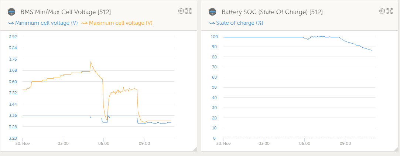Click the Battery SOC (State Of Charge) [512] title
Screen dimensions: 400x156
pyautogui.click(x=272, y=12)
